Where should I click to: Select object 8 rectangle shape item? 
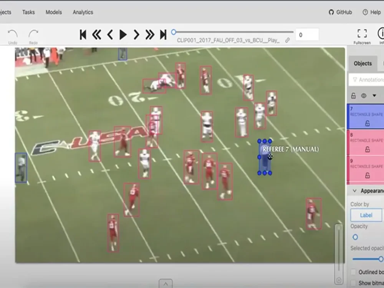point(366,142)
